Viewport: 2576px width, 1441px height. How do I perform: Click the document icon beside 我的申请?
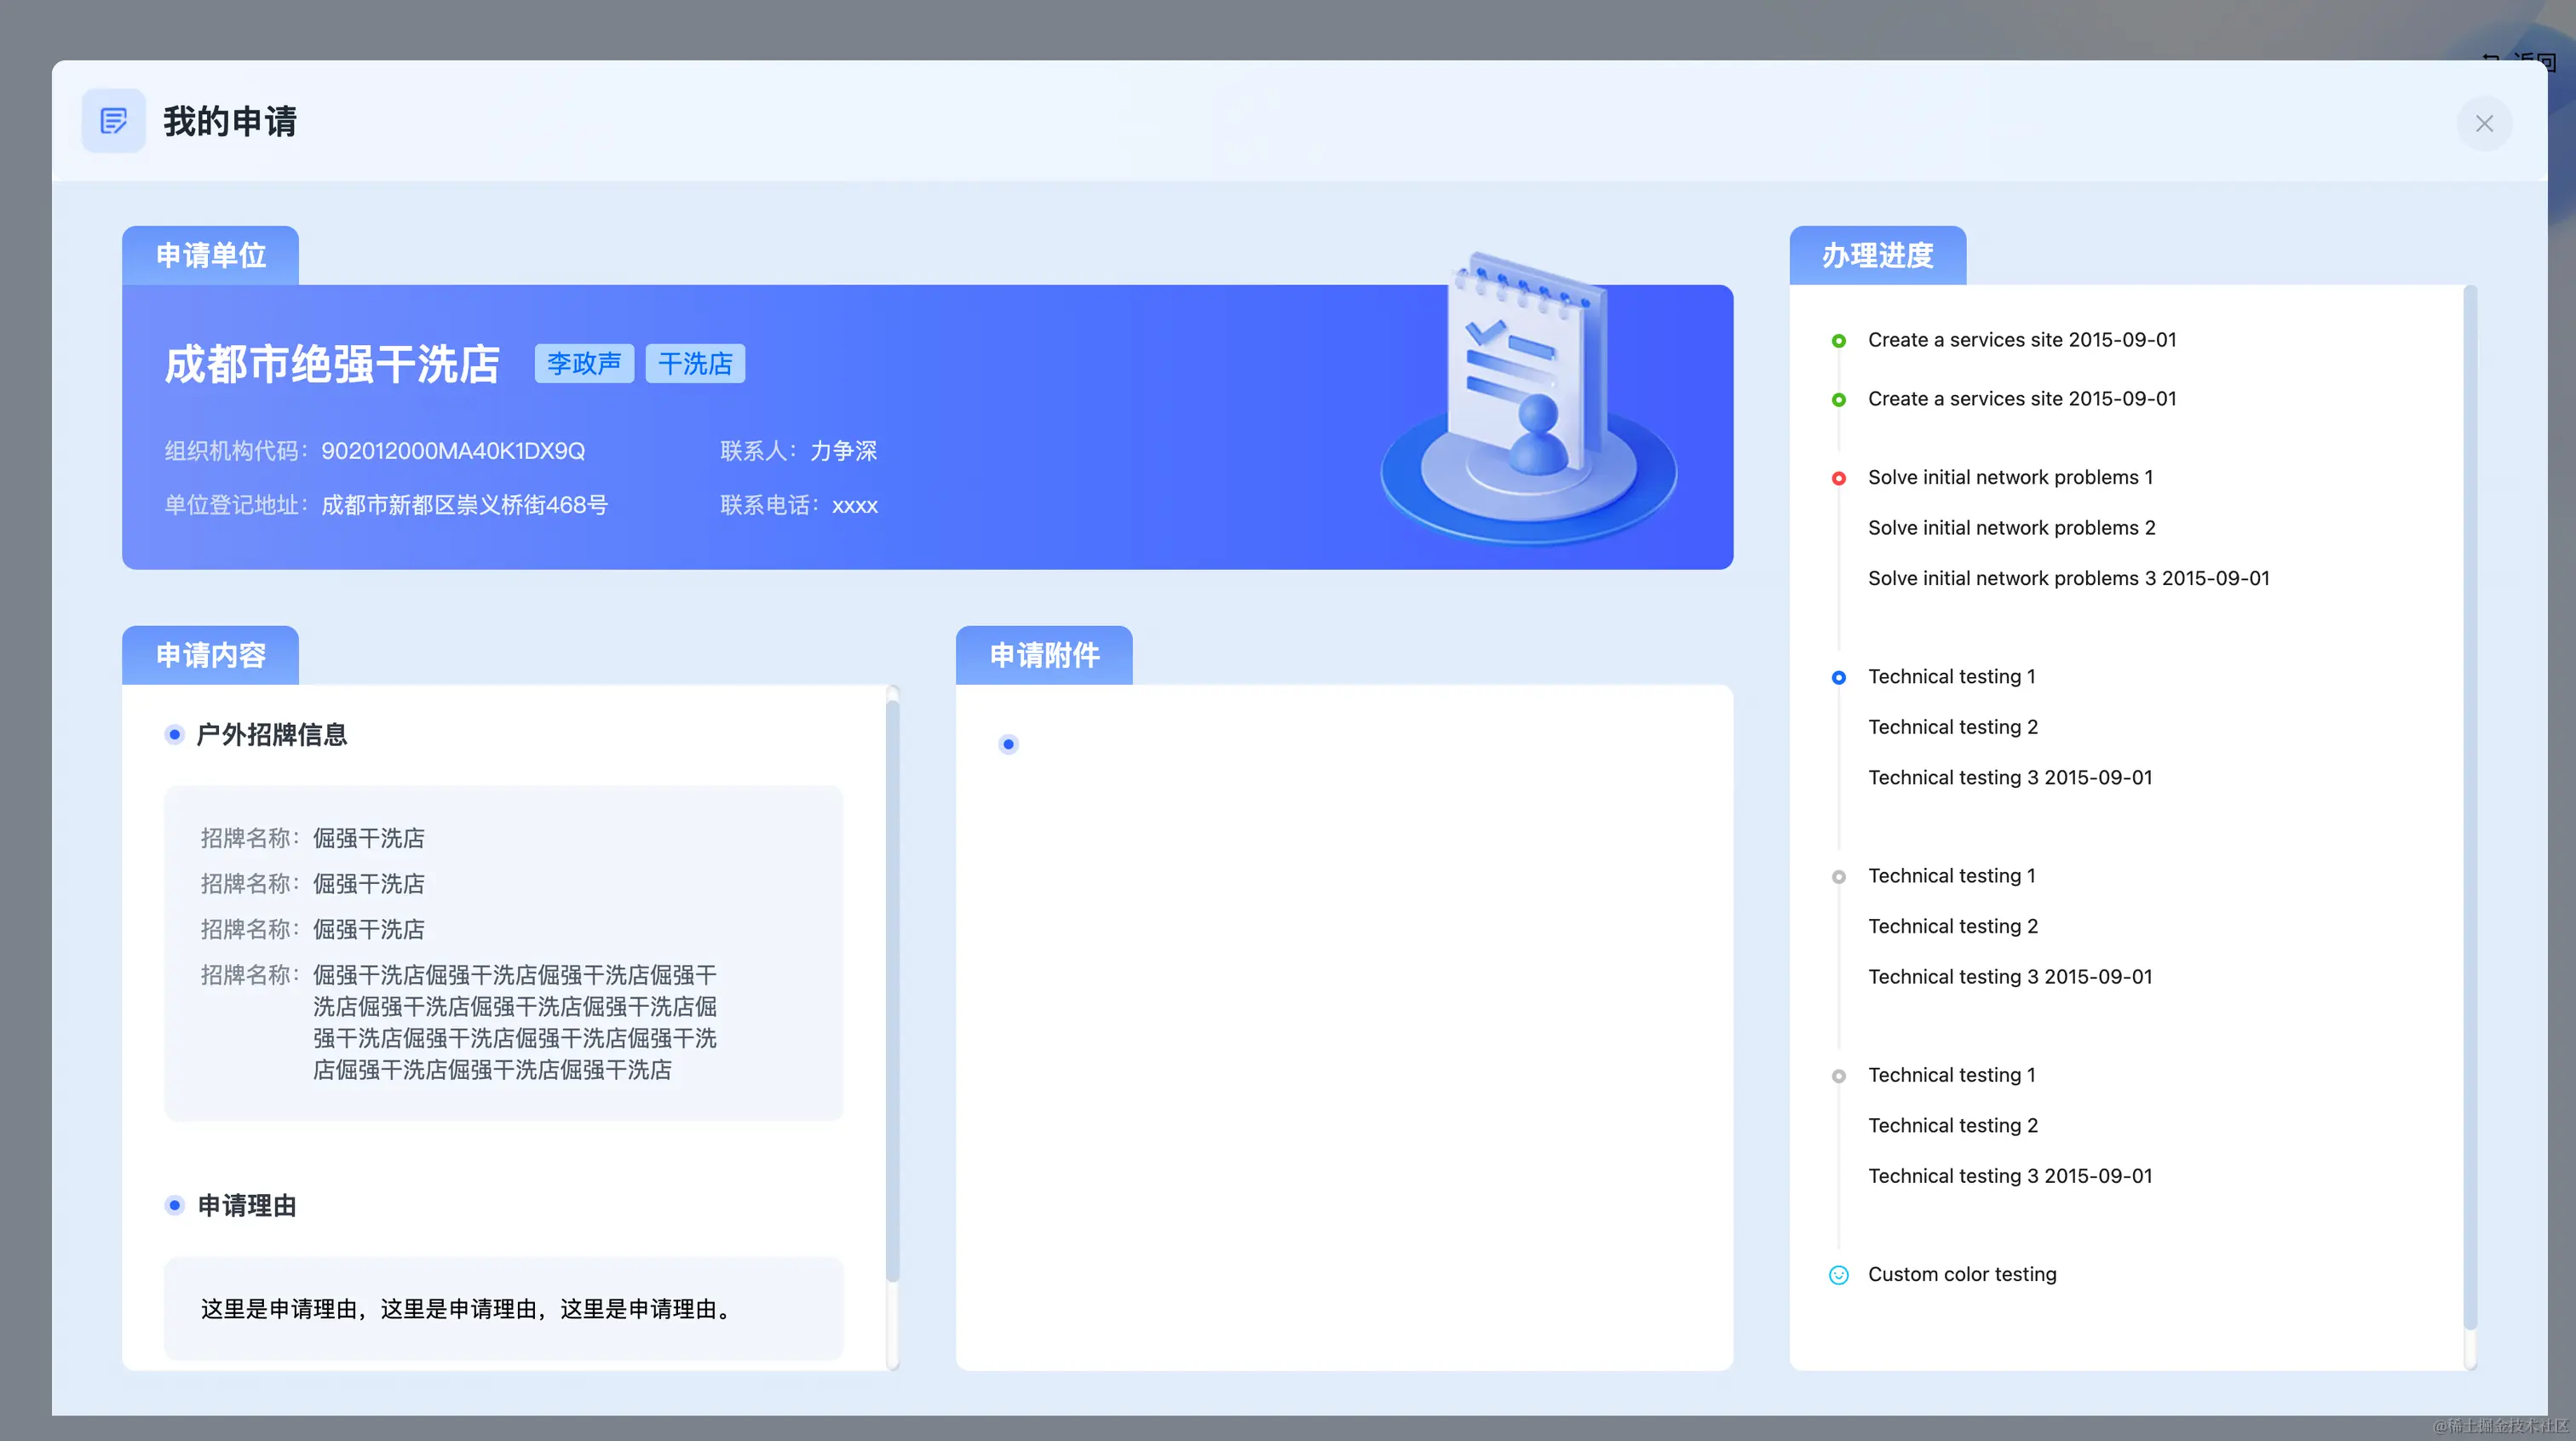click(x=114, y=121)
